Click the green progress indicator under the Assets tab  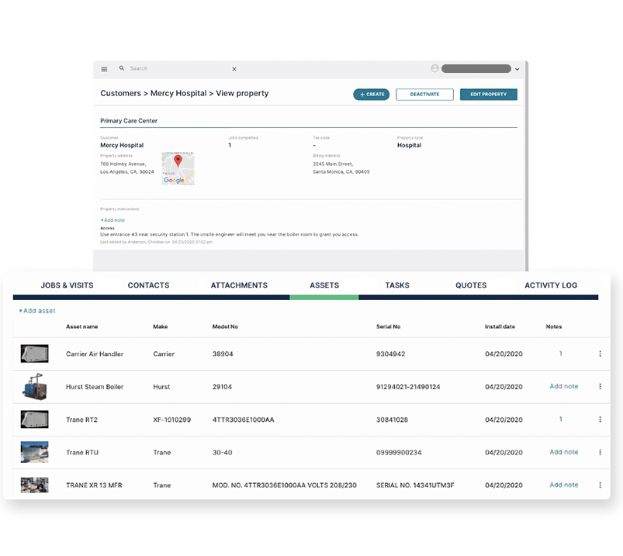pos(325,296)
